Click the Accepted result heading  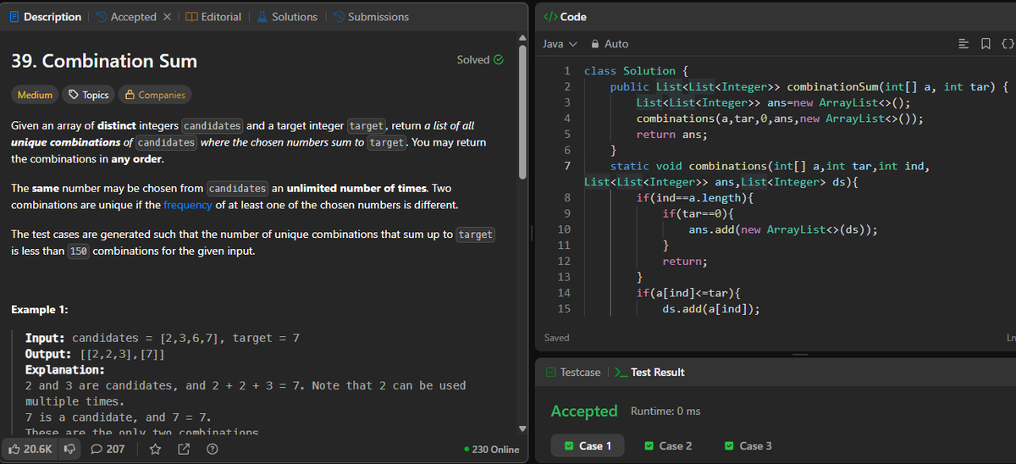click(584, 412)
